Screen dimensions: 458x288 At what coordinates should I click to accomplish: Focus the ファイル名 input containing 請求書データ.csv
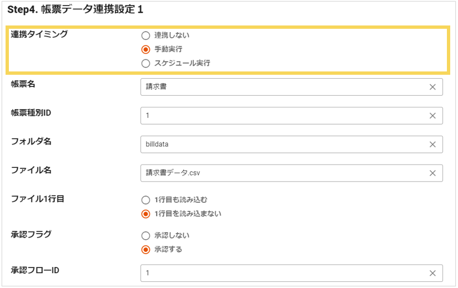click(283, 173)
